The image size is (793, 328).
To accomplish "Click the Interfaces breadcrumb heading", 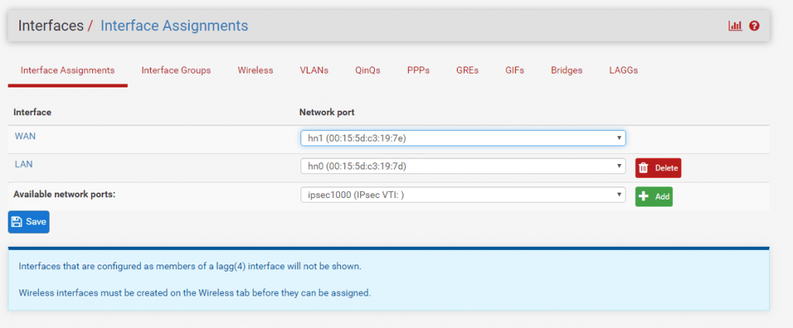I will 50,26.
